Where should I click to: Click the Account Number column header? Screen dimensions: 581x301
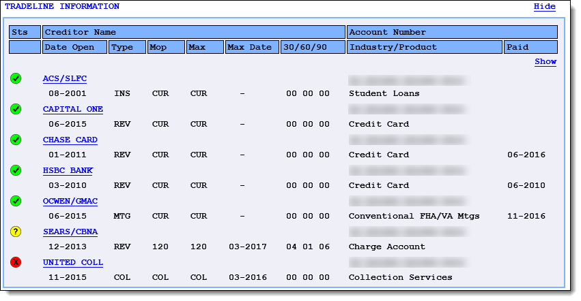pyautogui.click(x=452, y=32)
